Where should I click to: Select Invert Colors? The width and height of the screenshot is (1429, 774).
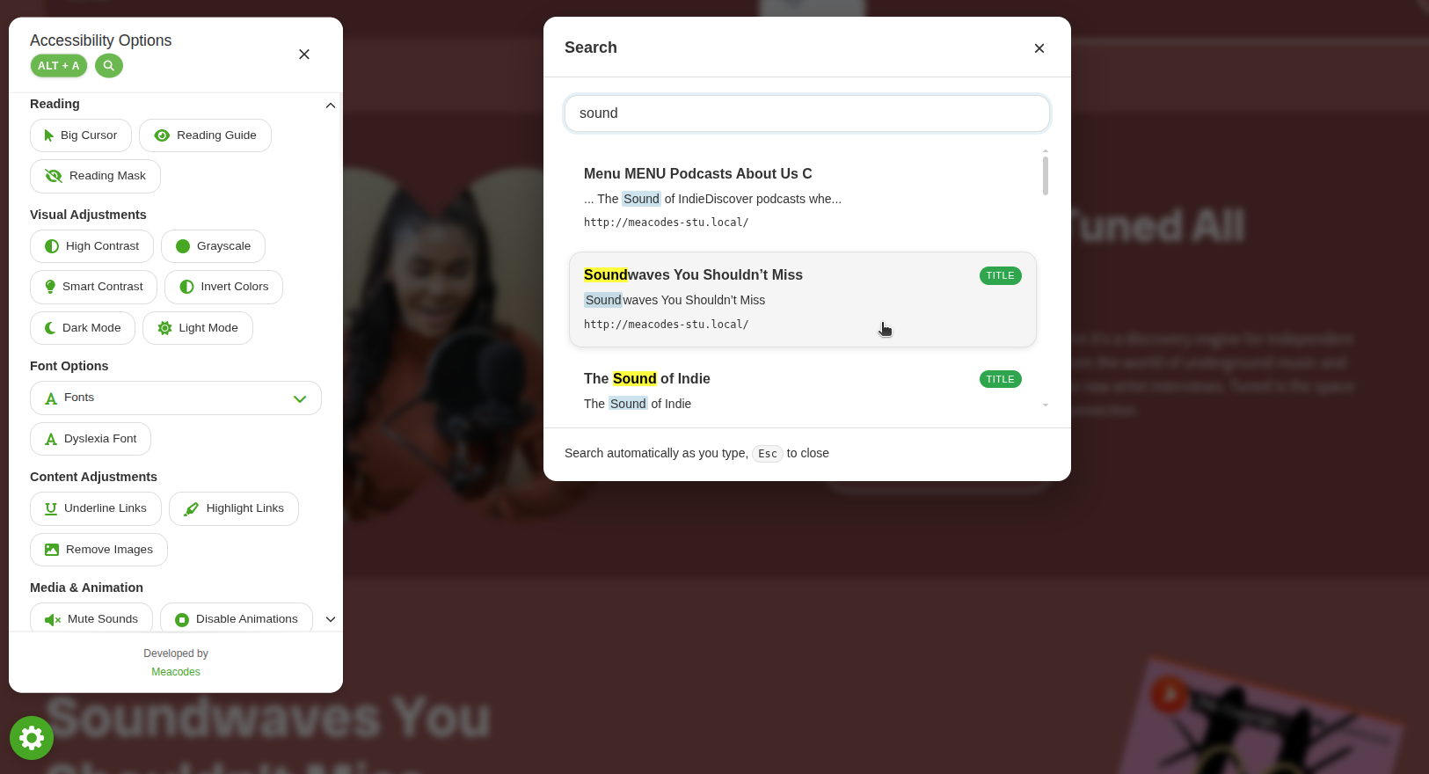[x=223, y=287]
